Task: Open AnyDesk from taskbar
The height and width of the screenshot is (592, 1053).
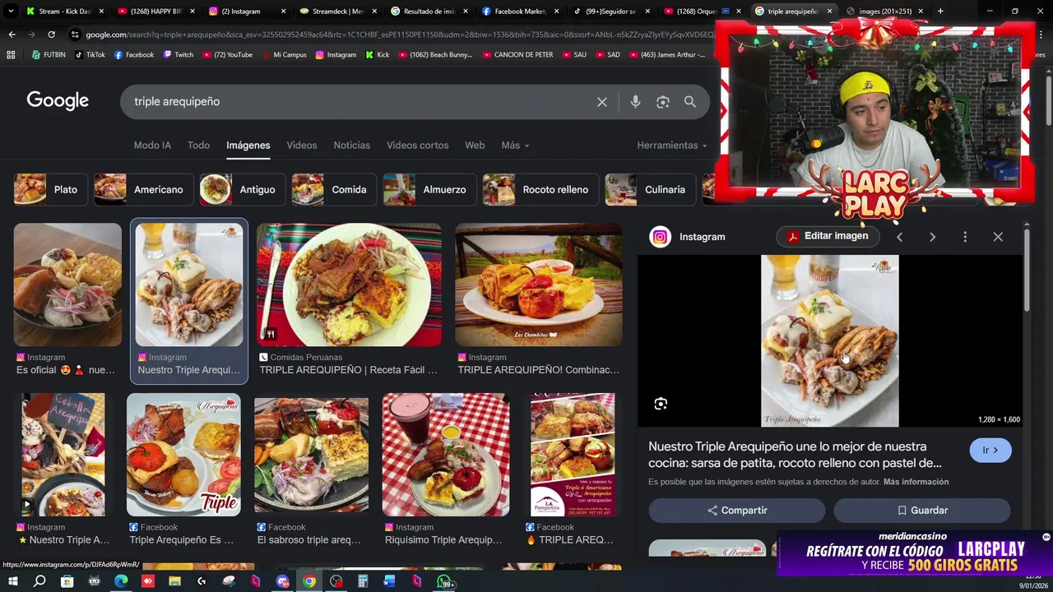Action: [148, 582]
